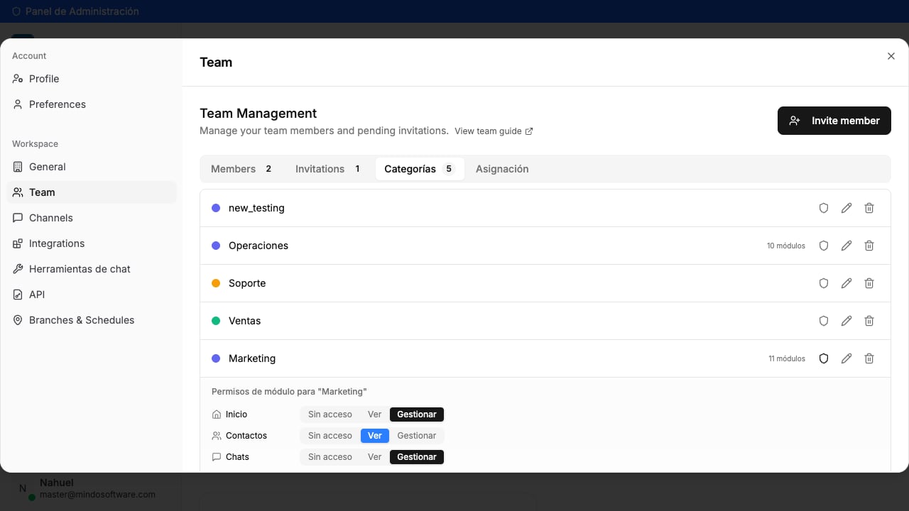
Task: Delete the Operaciones category
Action: 869,246
